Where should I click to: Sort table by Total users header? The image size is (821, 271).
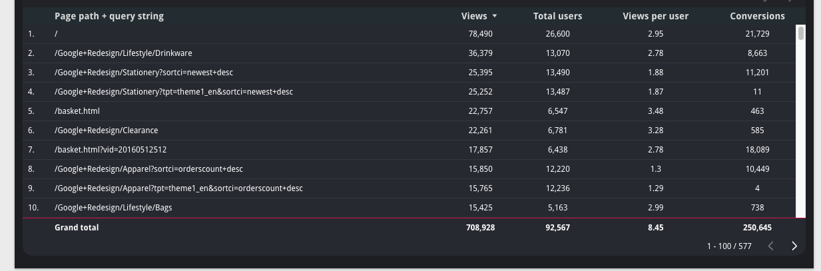tap(557, 16)
